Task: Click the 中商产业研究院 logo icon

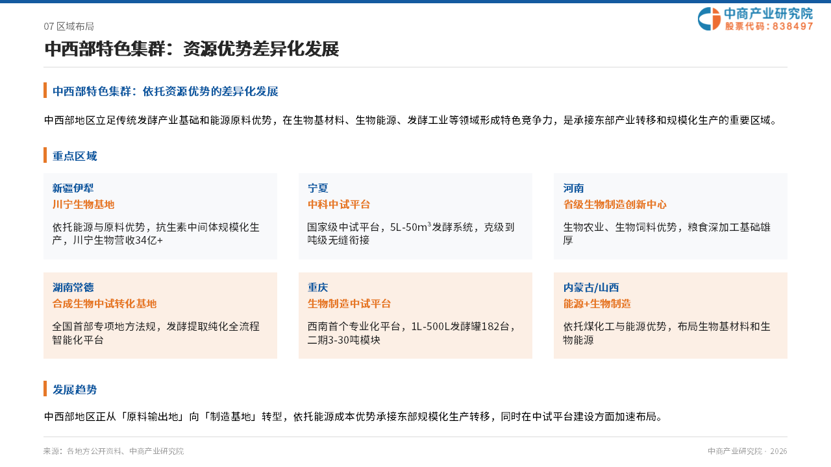Action: point(709,19)
